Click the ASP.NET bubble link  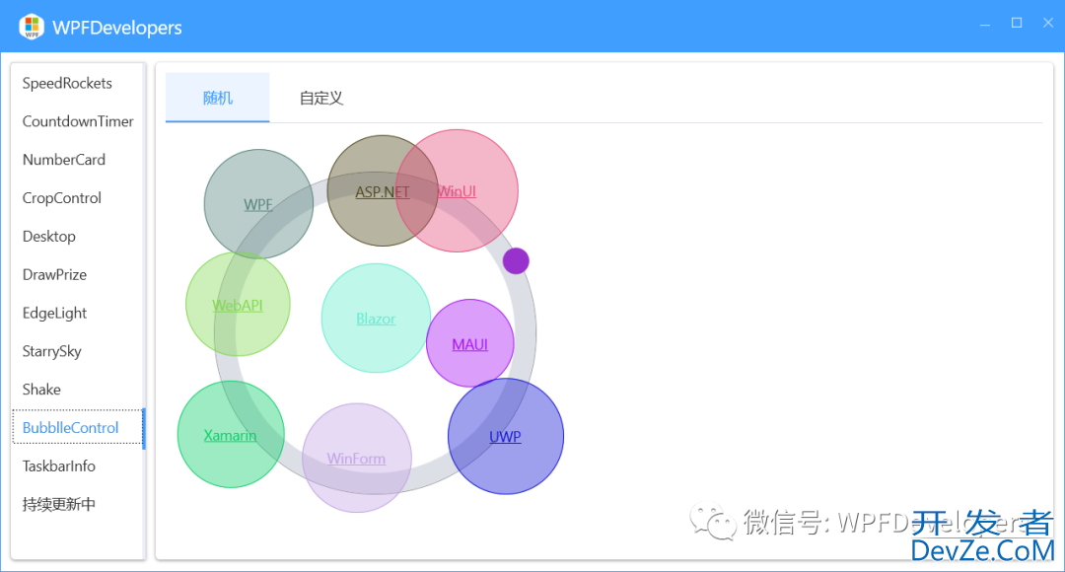point(383,191)
